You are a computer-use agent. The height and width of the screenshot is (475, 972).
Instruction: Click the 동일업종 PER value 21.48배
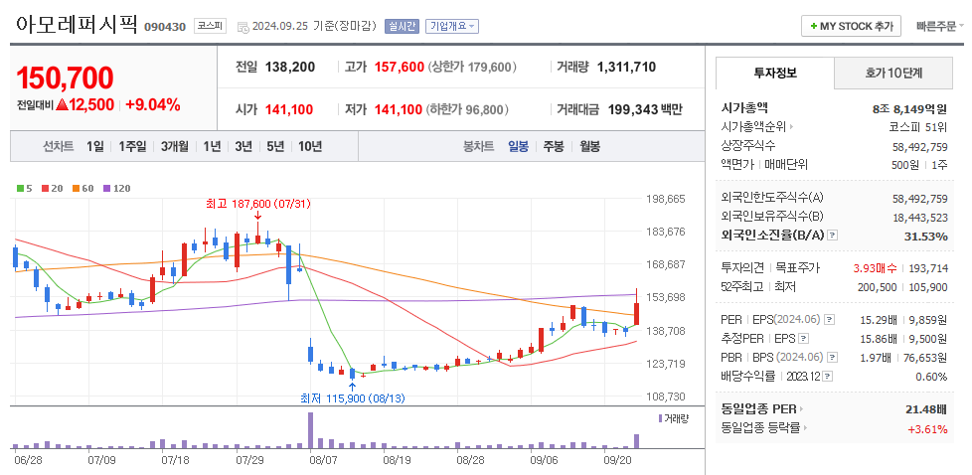926,409
